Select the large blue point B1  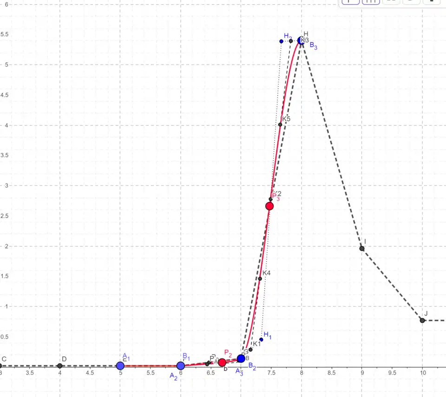point(181,366)
